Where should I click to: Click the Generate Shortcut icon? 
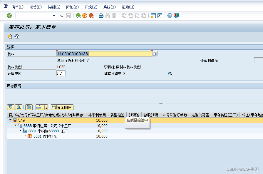click(160, 16)
